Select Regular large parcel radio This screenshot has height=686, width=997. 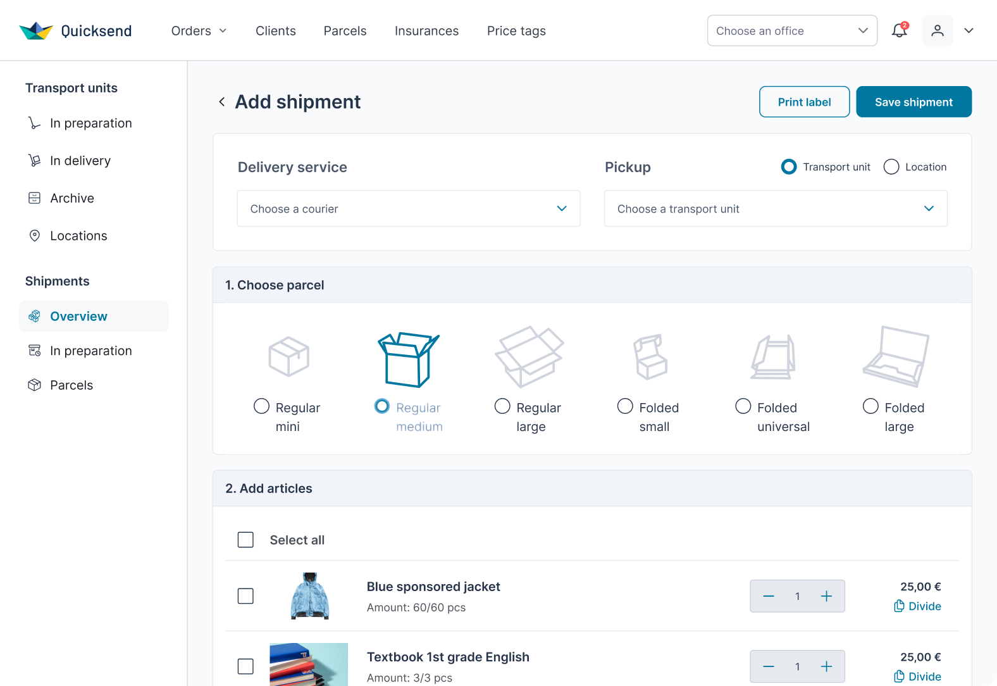tap(502, 406)
